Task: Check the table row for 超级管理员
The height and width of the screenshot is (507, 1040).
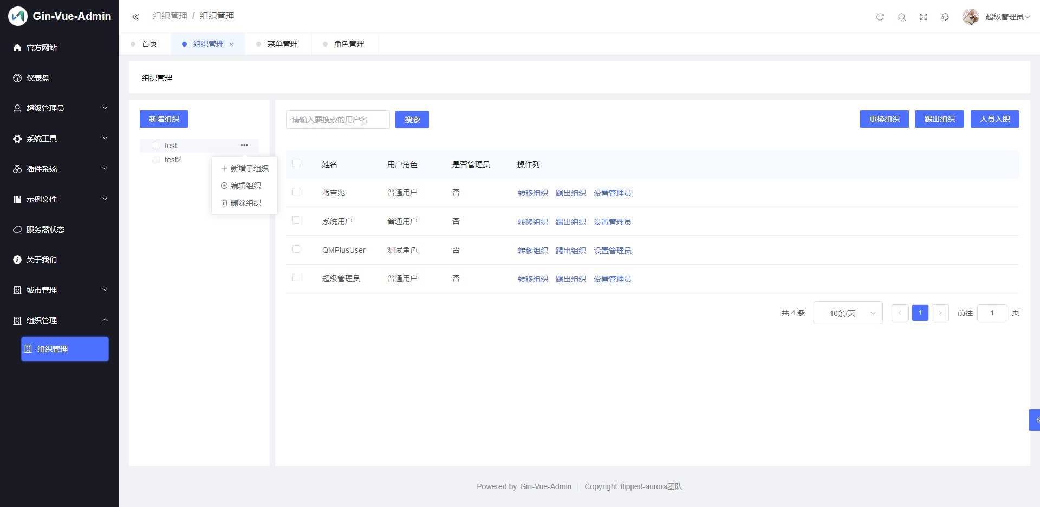Action: click(296, 278)
